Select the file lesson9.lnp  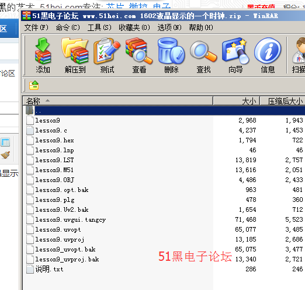(54, 150)
